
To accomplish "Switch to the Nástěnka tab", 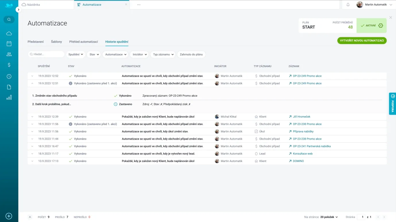I will coord(33,5).
